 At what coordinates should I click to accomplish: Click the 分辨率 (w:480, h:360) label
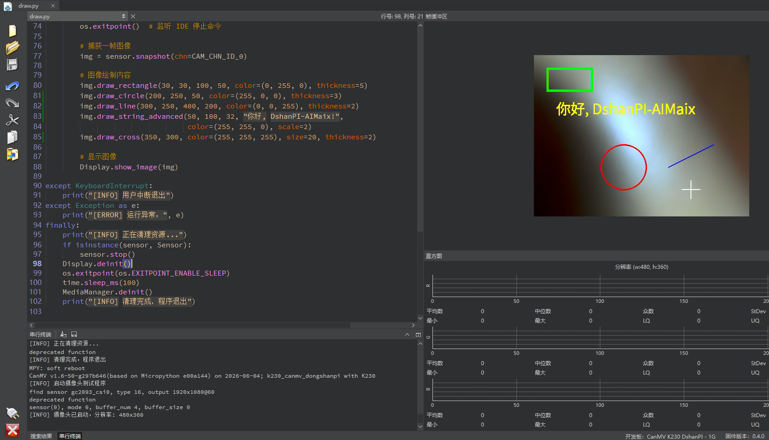point(642,267)
